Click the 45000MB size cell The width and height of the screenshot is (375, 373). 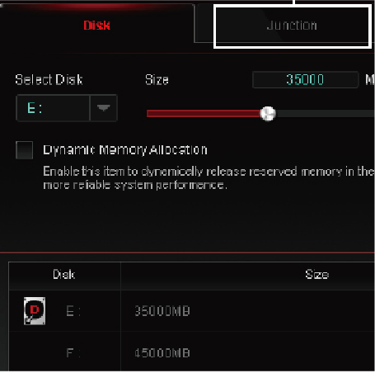(x=162, y=352)
